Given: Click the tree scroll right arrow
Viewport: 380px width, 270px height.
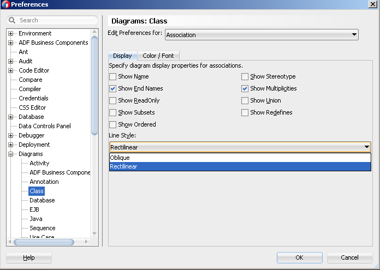Looking at the screenshot, I should pyautogui.click(x=86, y=242).
